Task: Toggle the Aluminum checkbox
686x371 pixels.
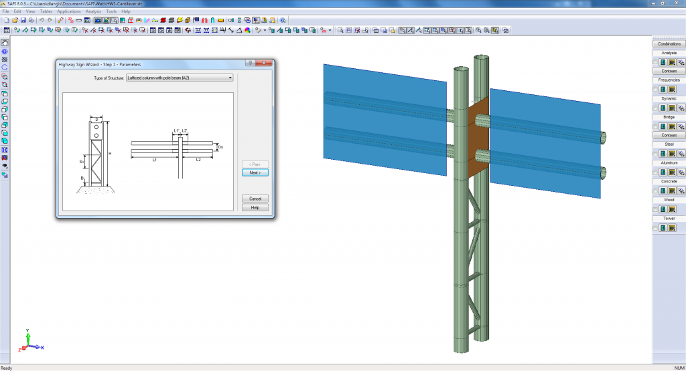Action: click(x=655, y=172)
